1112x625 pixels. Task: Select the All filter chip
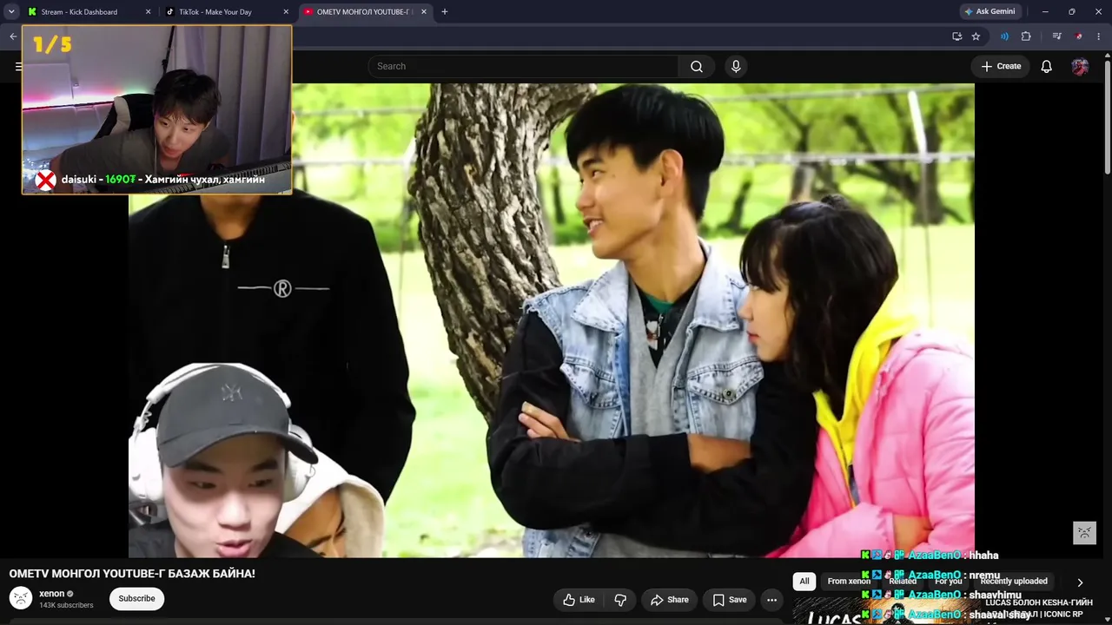click(804, 582)
